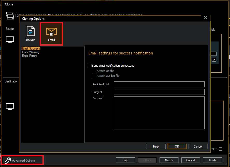
Task: Uncheck the destination partition checkbox
Action: 214,60
